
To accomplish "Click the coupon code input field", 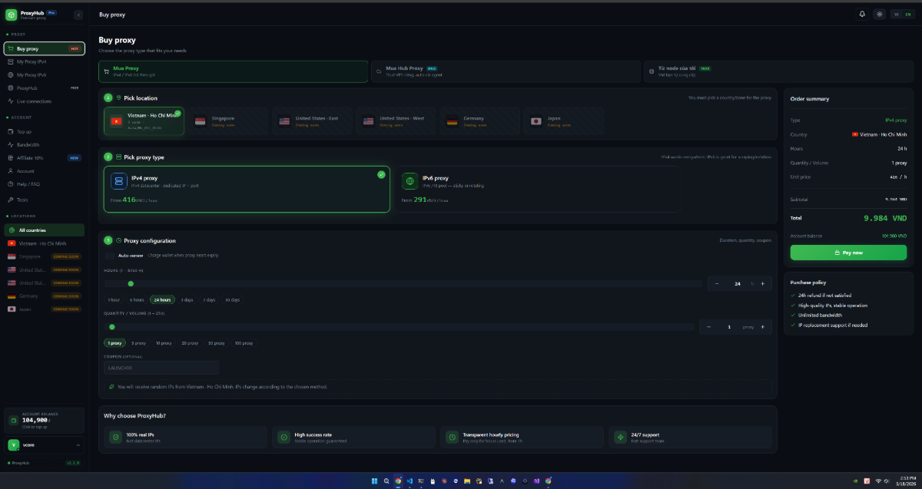I will coord(161,368).
